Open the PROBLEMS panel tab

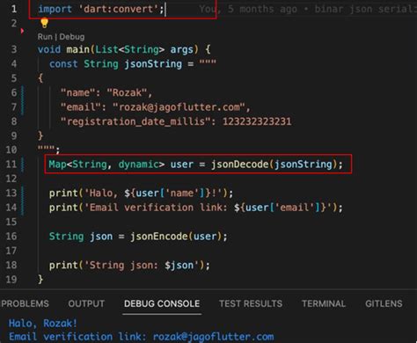coord(25,303)
